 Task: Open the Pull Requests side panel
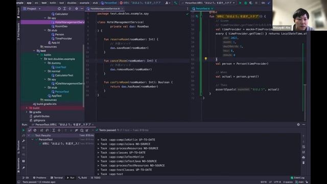pos(18,32)
